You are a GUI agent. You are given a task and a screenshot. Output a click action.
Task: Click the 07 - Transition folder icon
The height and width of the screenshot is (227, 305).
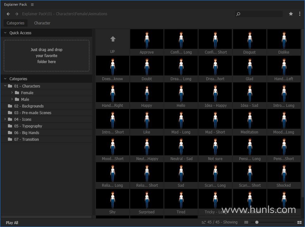click(x=10, y=139)
